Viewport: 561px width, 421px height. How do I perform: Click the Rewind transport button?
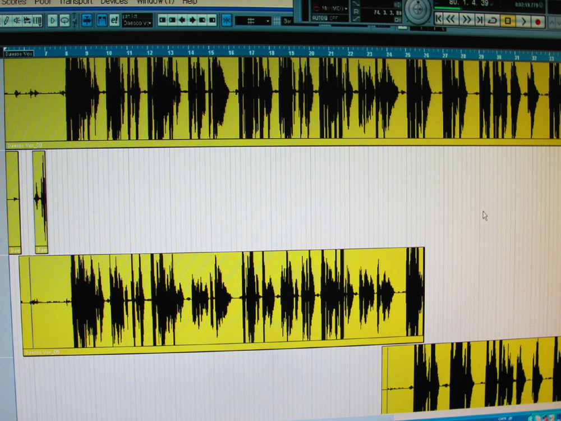(451, 19)
